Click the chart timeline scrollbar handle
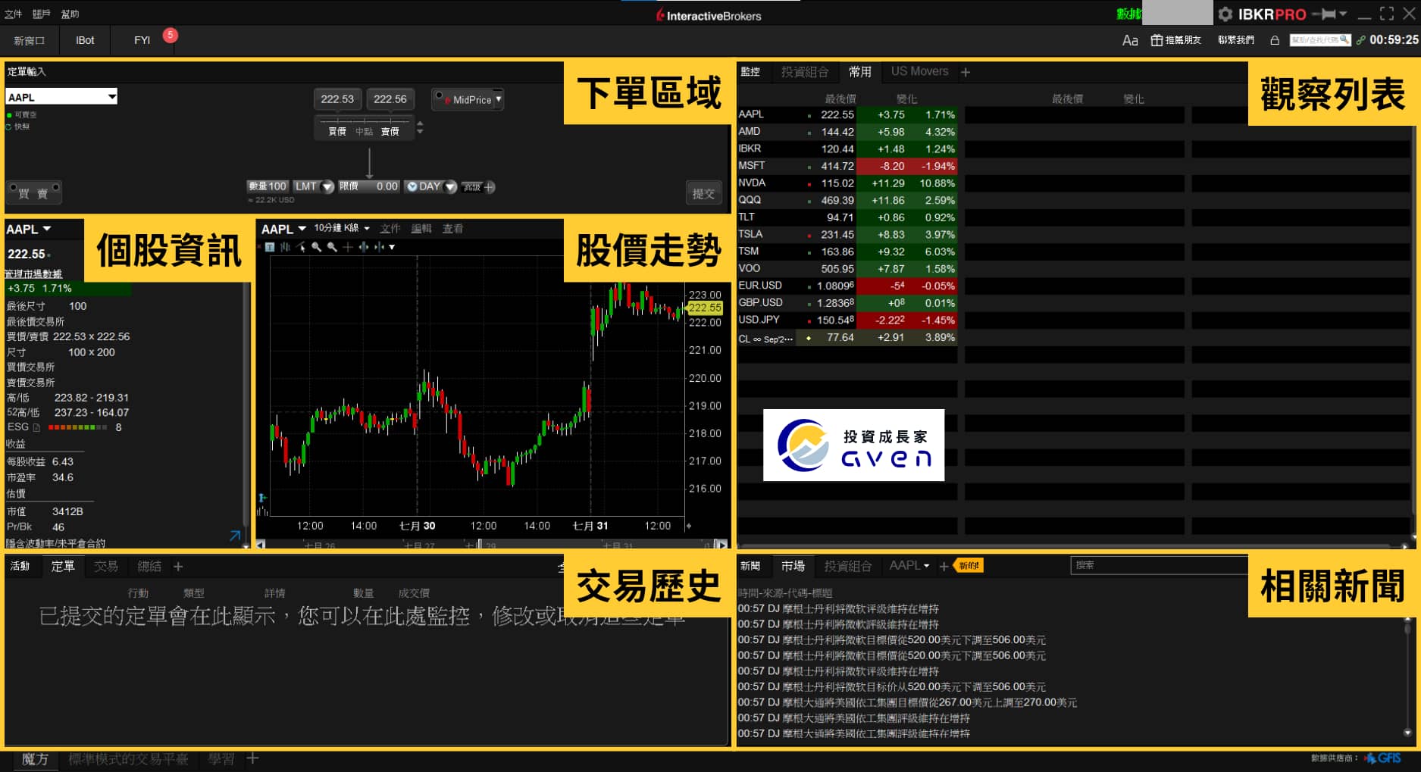 coord(478,545)
